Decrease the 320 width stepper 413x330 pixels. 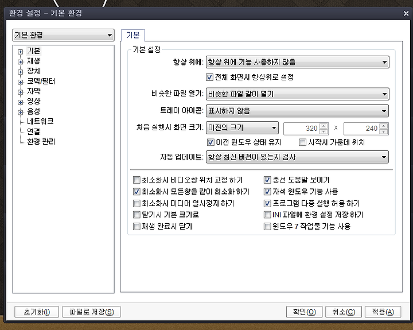[x=324, y=131]
